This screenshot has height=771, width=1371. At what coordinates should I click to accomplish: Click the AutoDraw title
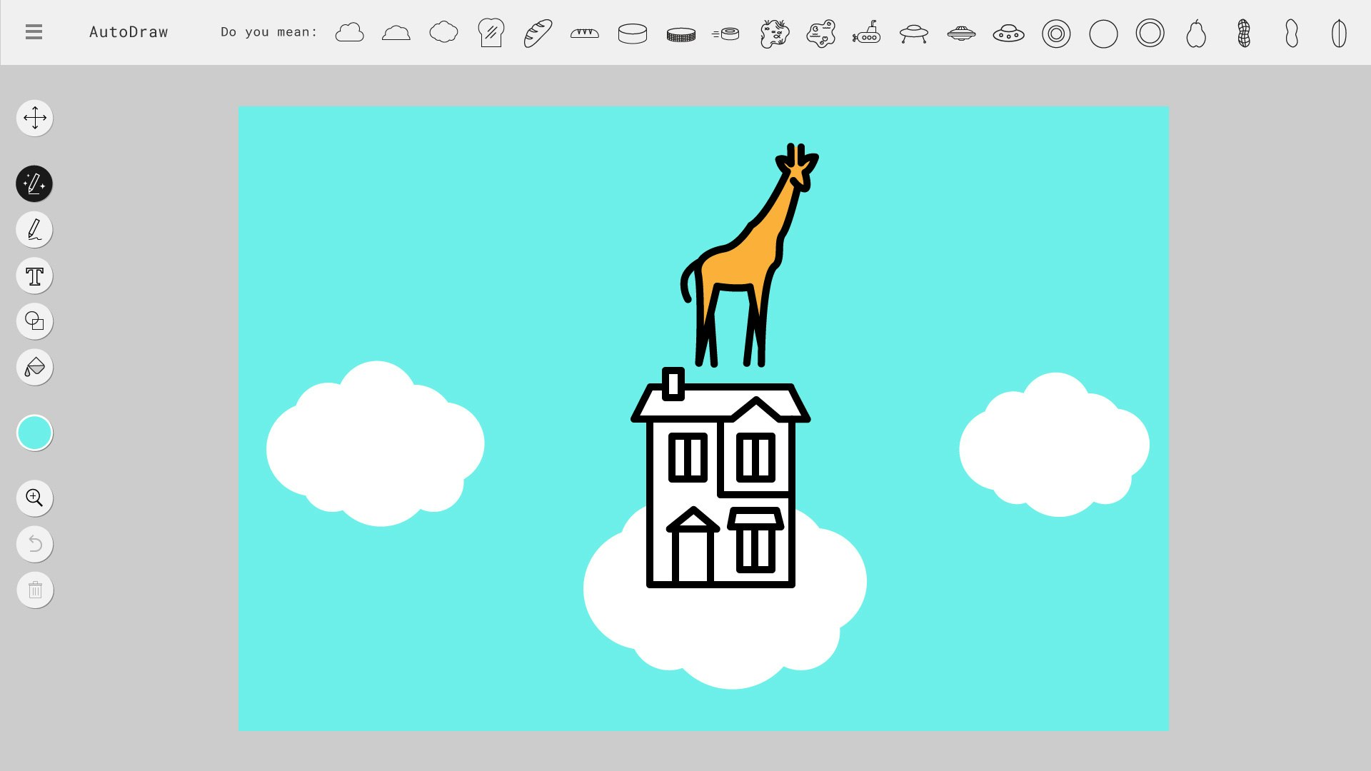(x=129, y=32)
